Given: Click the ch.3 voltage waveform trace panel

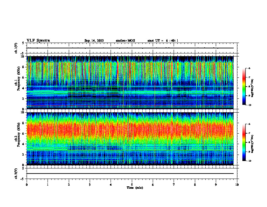Looking at the screenshot, I should pos(132,174).
